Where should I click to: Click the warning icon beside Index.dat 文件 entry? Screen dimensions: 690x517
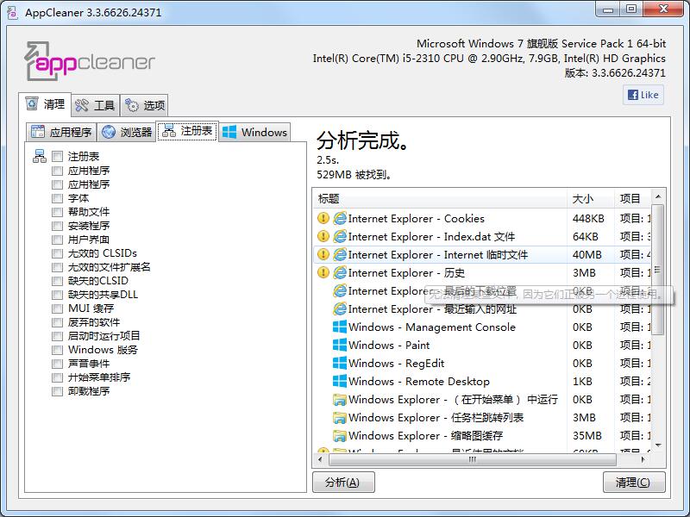(323, 236)
